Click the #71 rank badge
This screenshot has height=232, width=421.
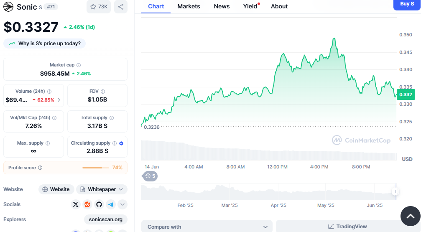(51, 7)
